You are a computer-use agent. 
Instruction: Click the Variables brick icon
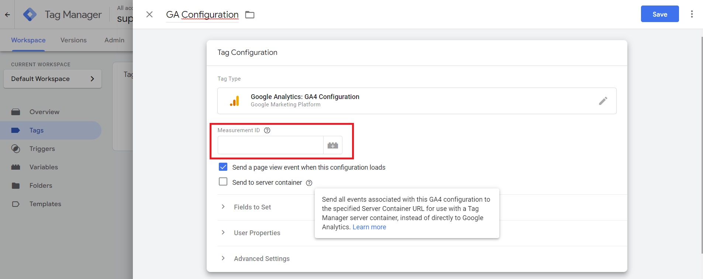click(15, 167)
